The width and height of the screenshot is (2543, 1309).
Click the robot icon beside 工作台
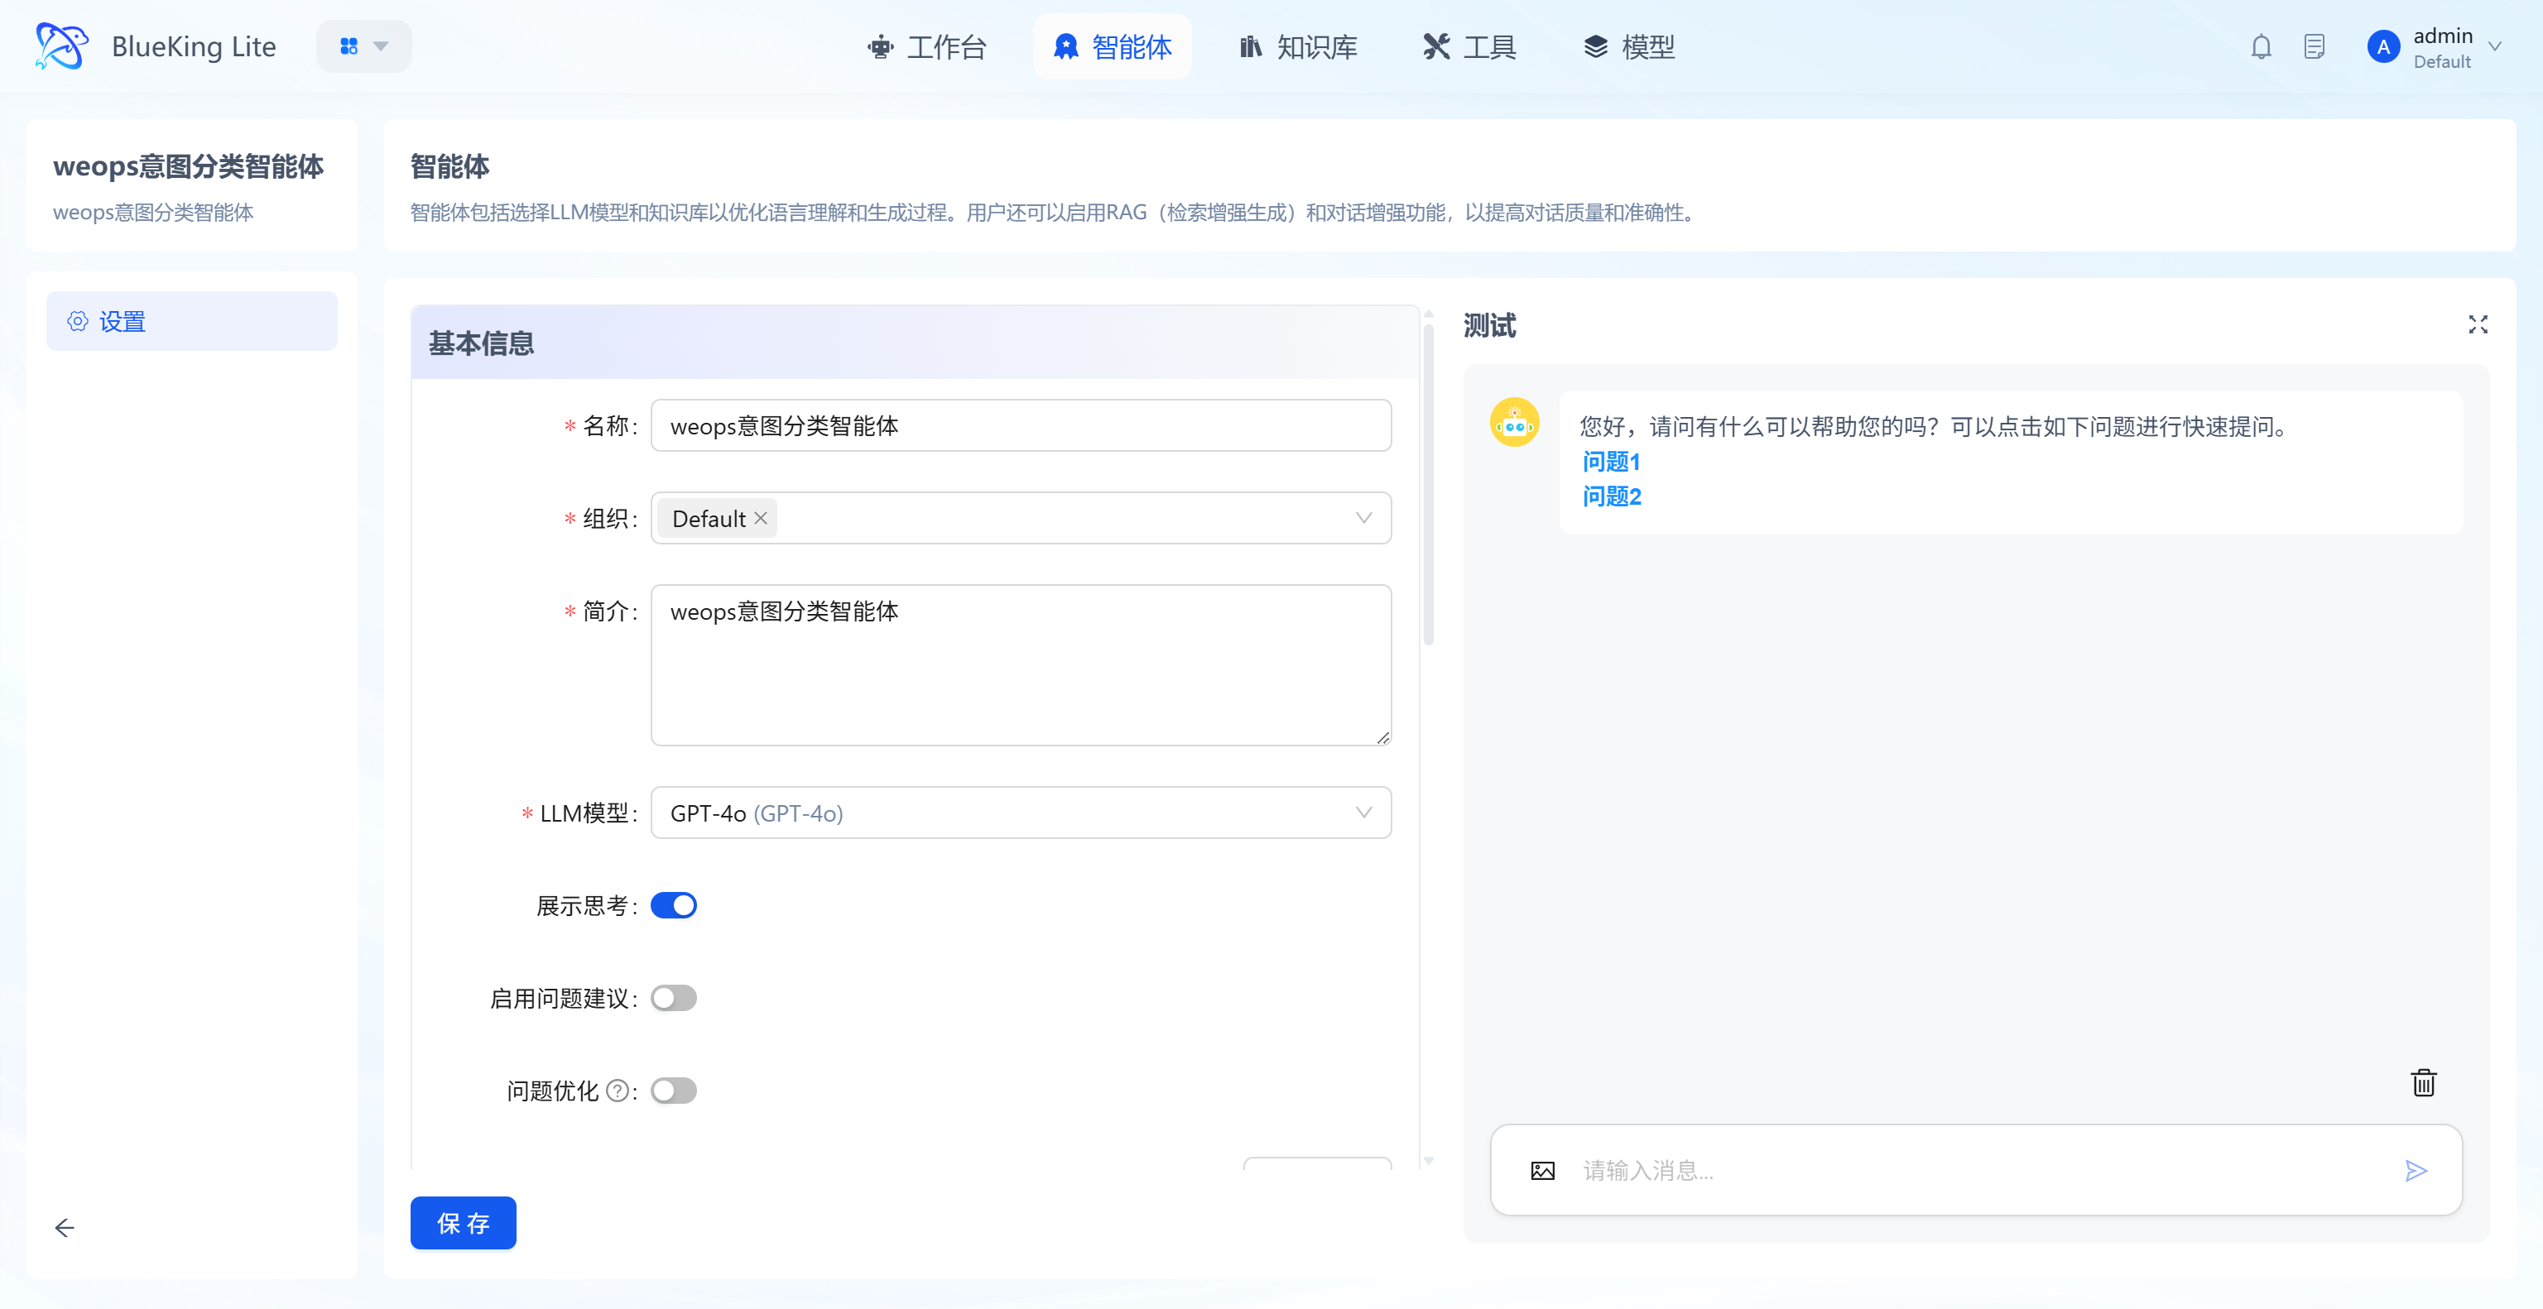coord(880,46)
